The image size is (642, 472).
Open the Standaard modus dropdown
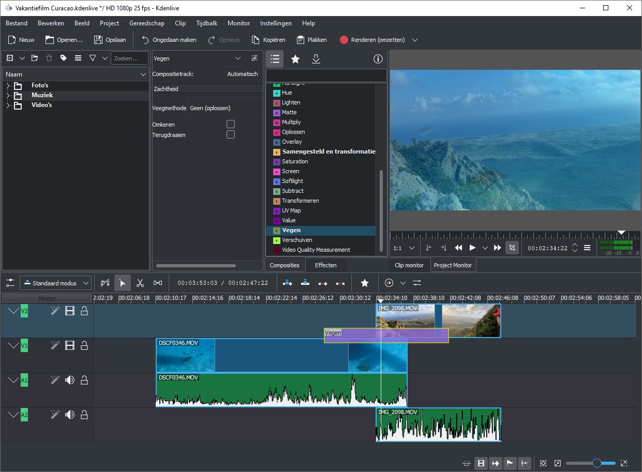(x=56, y=283)
